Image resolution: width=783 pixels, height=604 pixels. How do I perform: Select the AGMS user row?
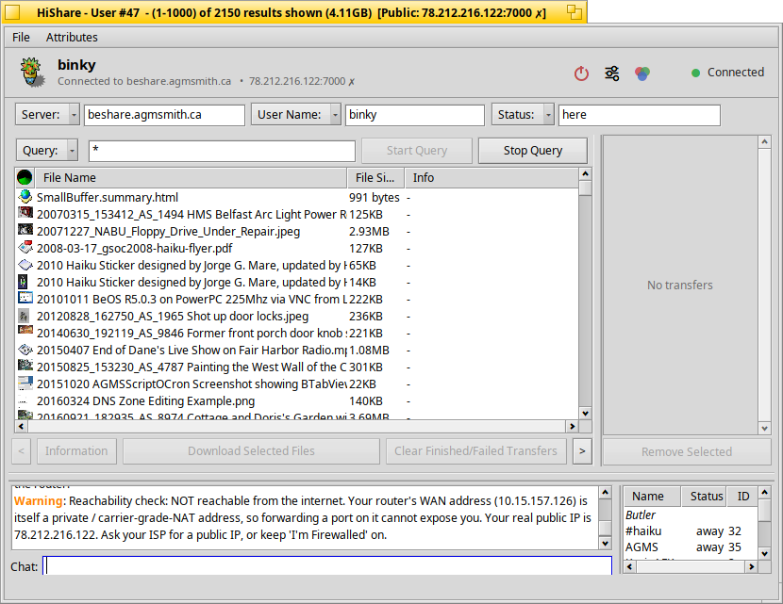(x=691, y=547)
